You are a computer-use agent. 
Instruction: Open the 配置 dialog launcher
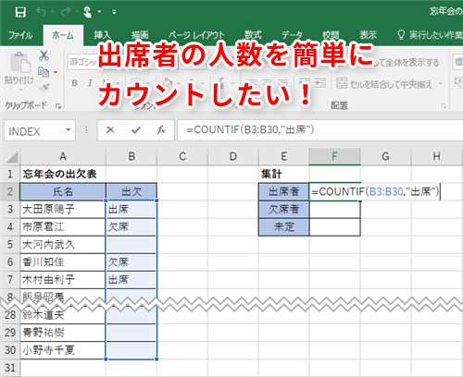coord(444,106)
